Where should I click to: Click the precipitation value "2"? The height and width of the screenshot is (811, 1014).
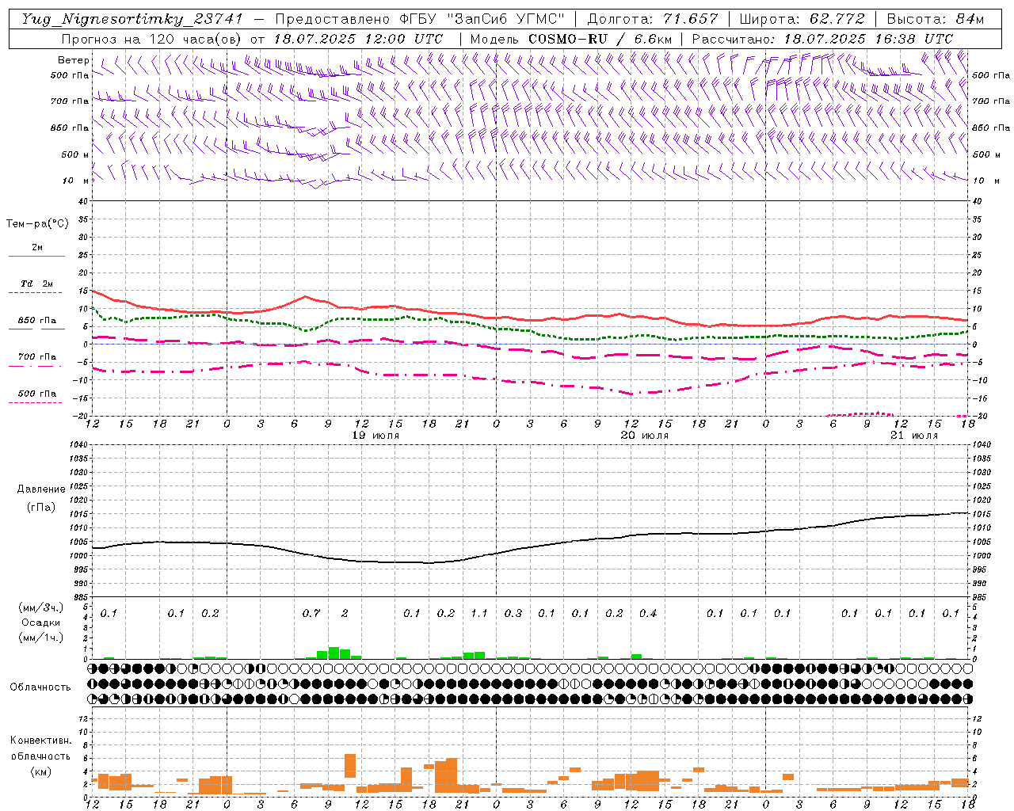(x=345, y=614)
